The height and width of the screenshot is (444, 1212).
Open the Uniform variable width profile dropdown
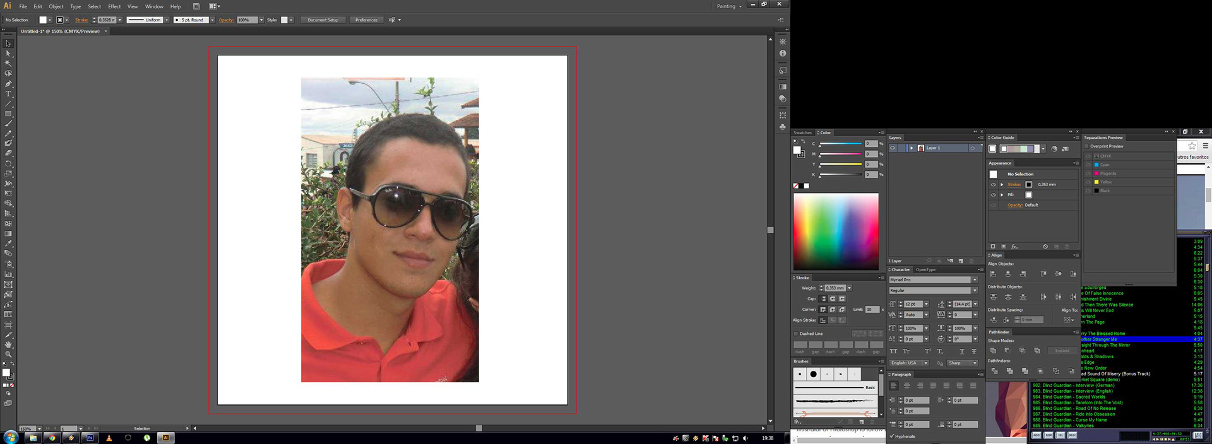(x=167, y=20)
